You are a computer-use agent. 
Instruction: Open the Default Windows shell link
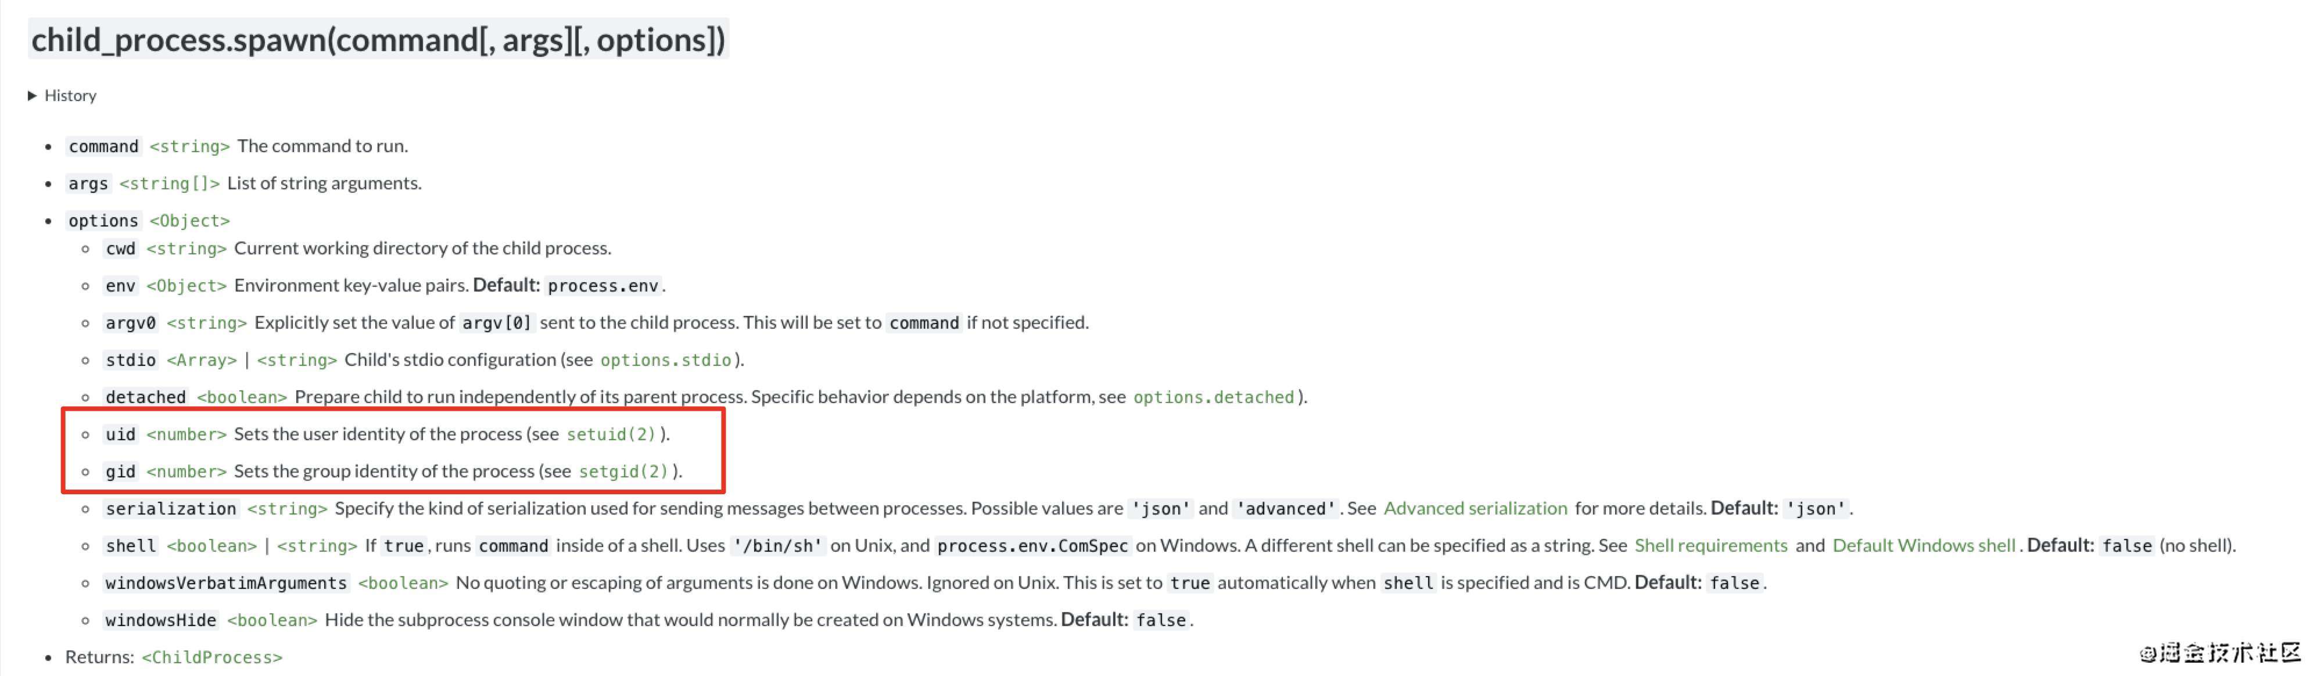coord(1924,546)
